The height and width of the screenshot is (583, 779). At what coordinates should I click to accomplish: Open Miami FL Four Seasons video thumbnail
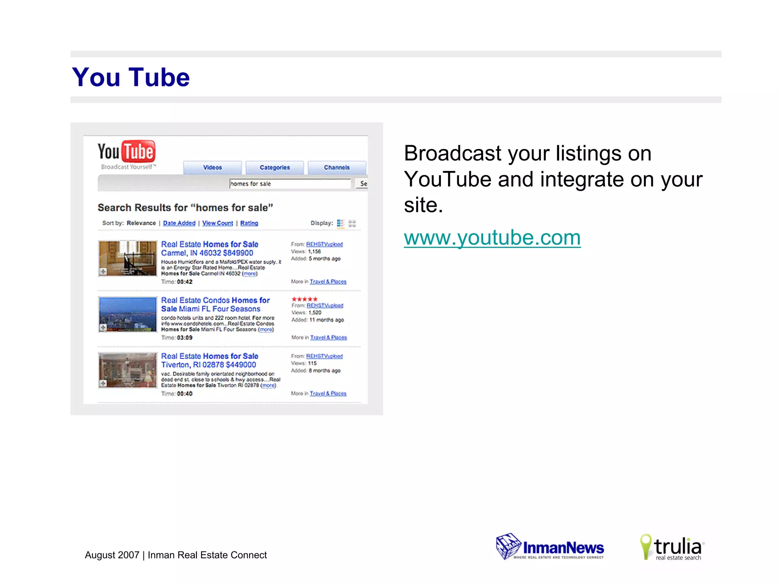pos(127,314)
